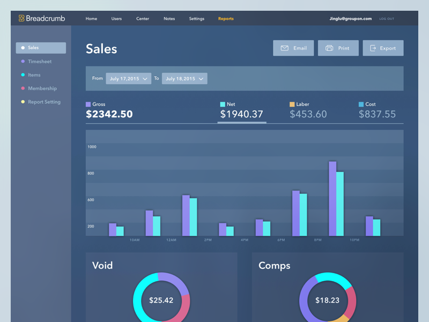Click the Void card title

[102, 265]
